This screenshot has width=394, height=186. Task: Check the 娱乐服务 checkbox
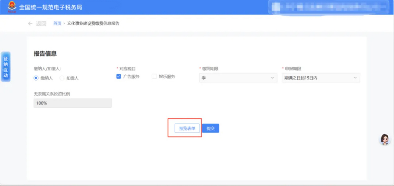[154, 77]
